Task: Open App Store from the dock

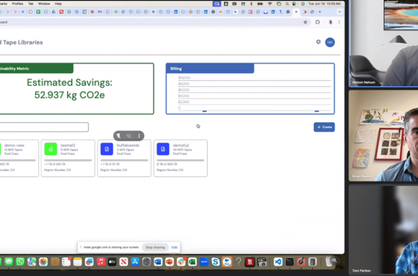Action: 135,262
